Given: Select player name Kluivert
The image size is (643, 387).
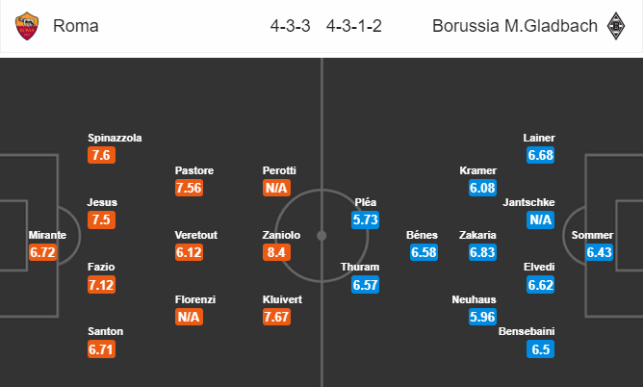Looking at the screenshot, I should pos(282,299).
